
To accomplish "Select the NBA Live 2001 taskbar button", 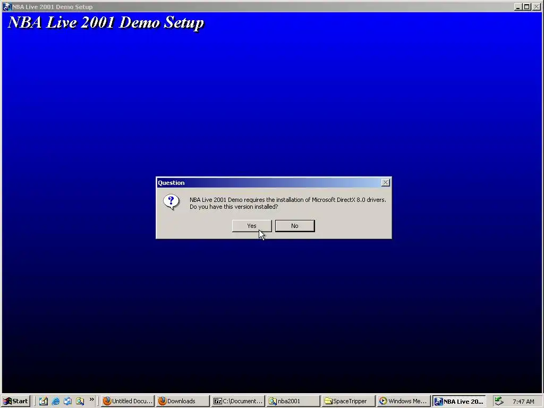I will pyautogui.click(x=458, y=401).
